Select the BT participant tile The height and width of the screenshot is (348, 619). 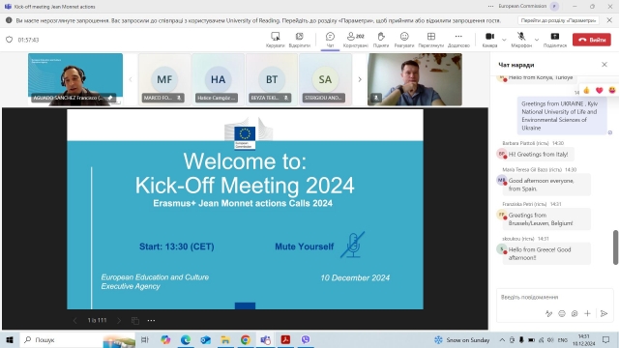(x=272, y=79)
